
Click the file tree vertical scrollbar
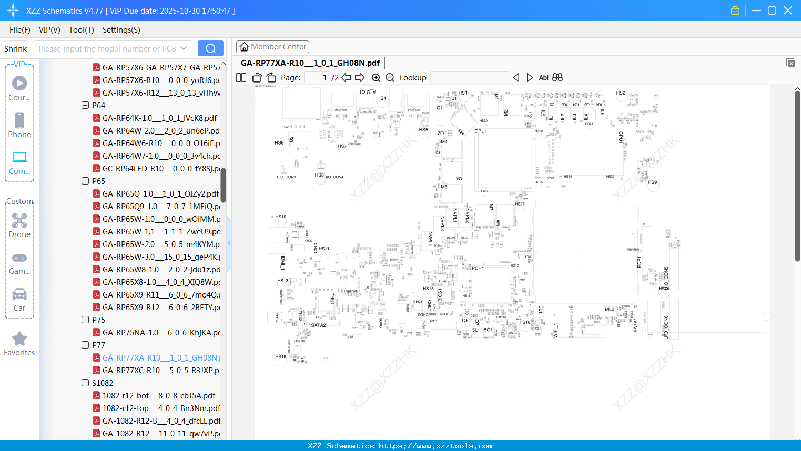(x=223, y=185)
